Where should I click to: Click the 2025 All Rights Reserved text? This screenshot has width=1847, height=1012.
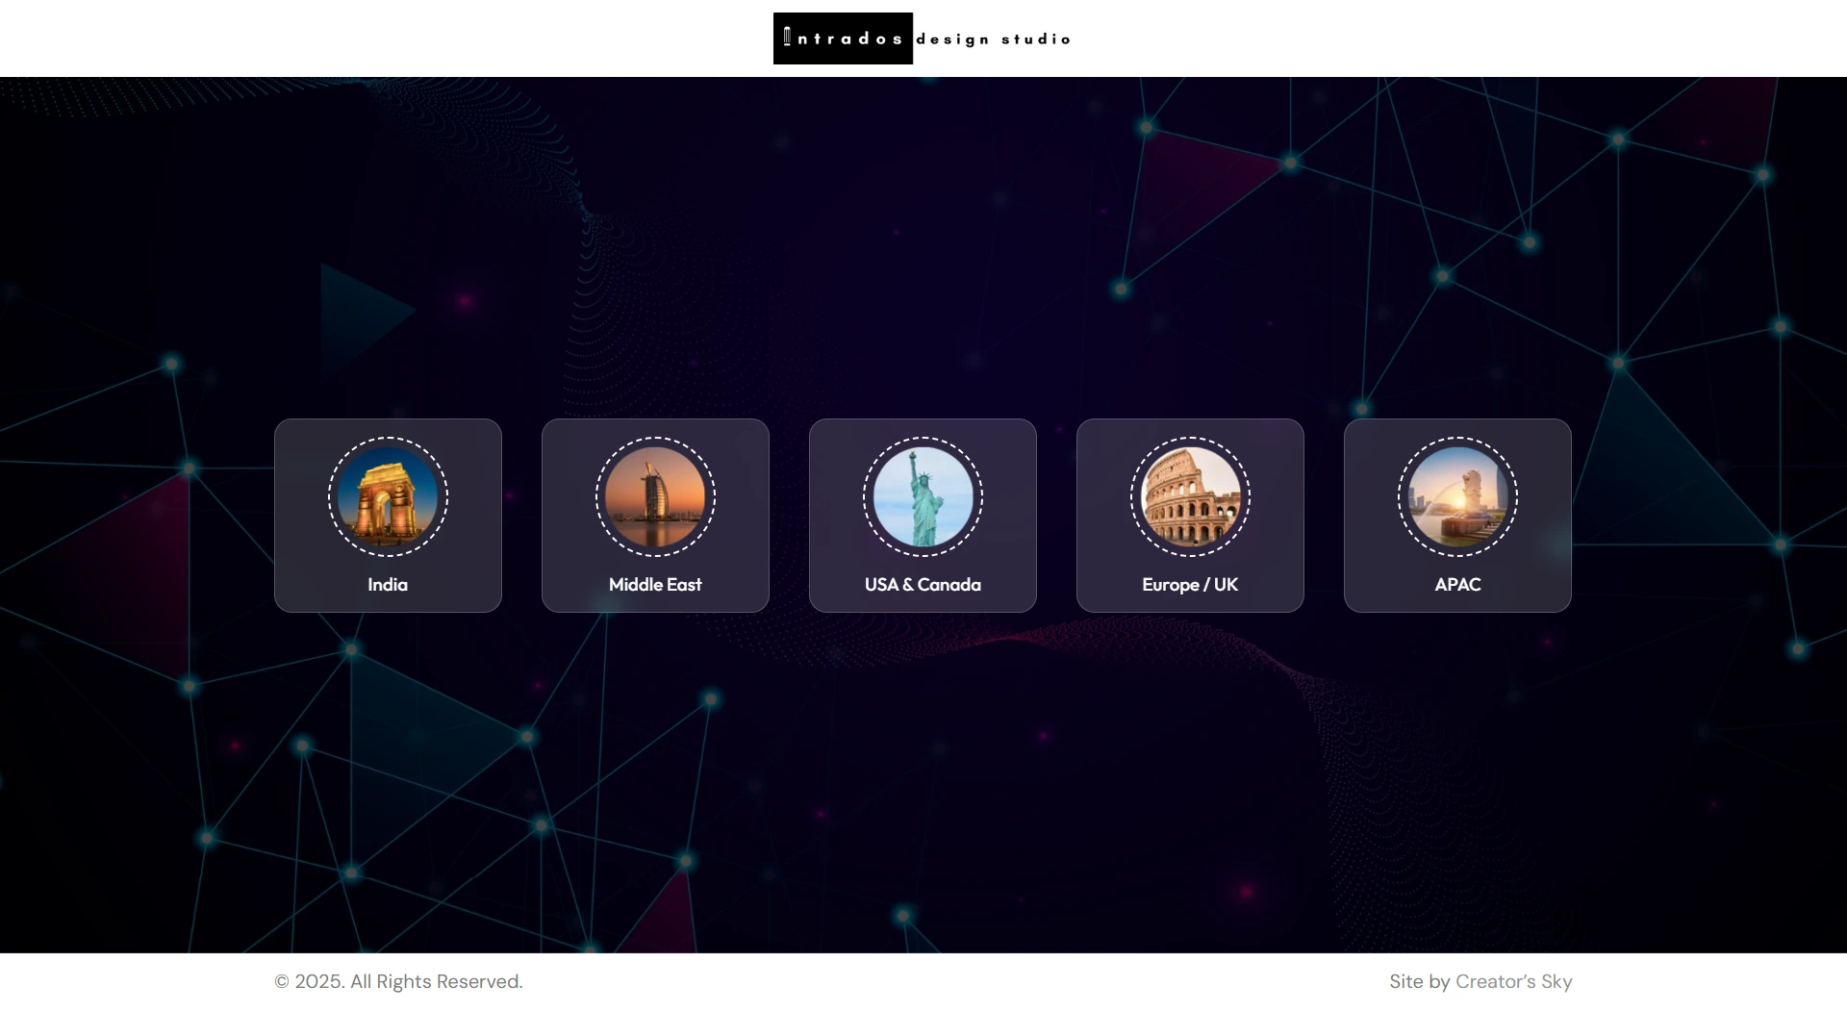tap(398, 981)
